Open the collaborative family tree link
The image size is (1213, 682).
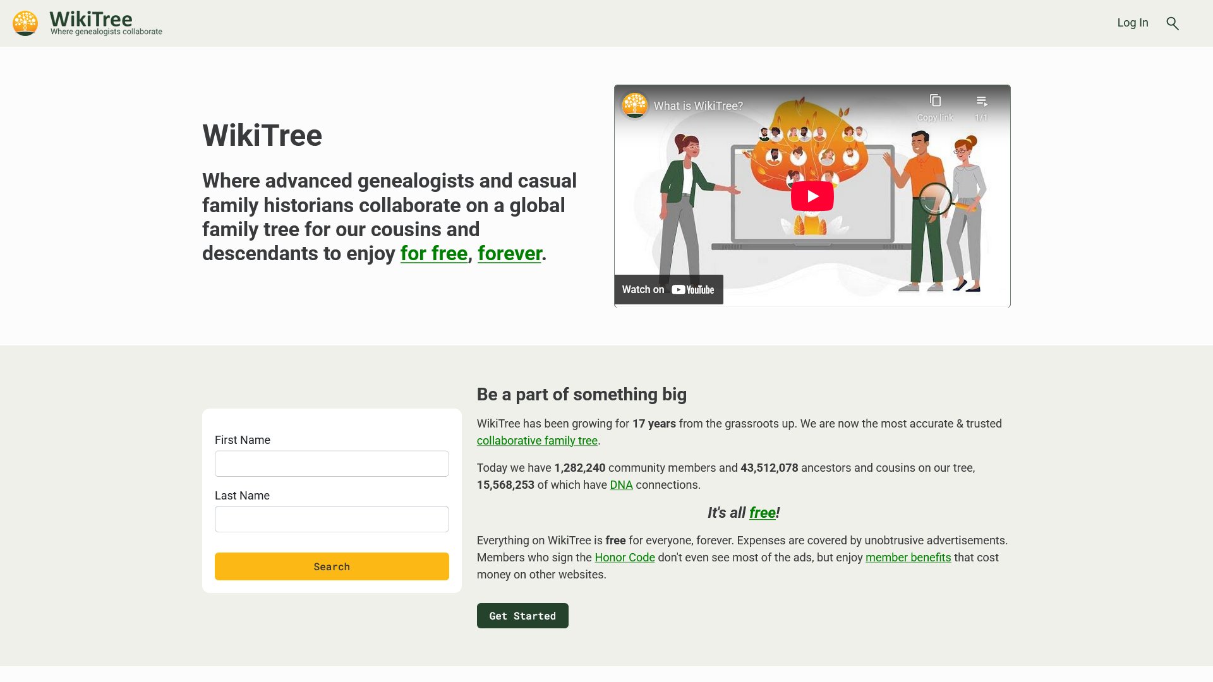[x=537, y=441]
